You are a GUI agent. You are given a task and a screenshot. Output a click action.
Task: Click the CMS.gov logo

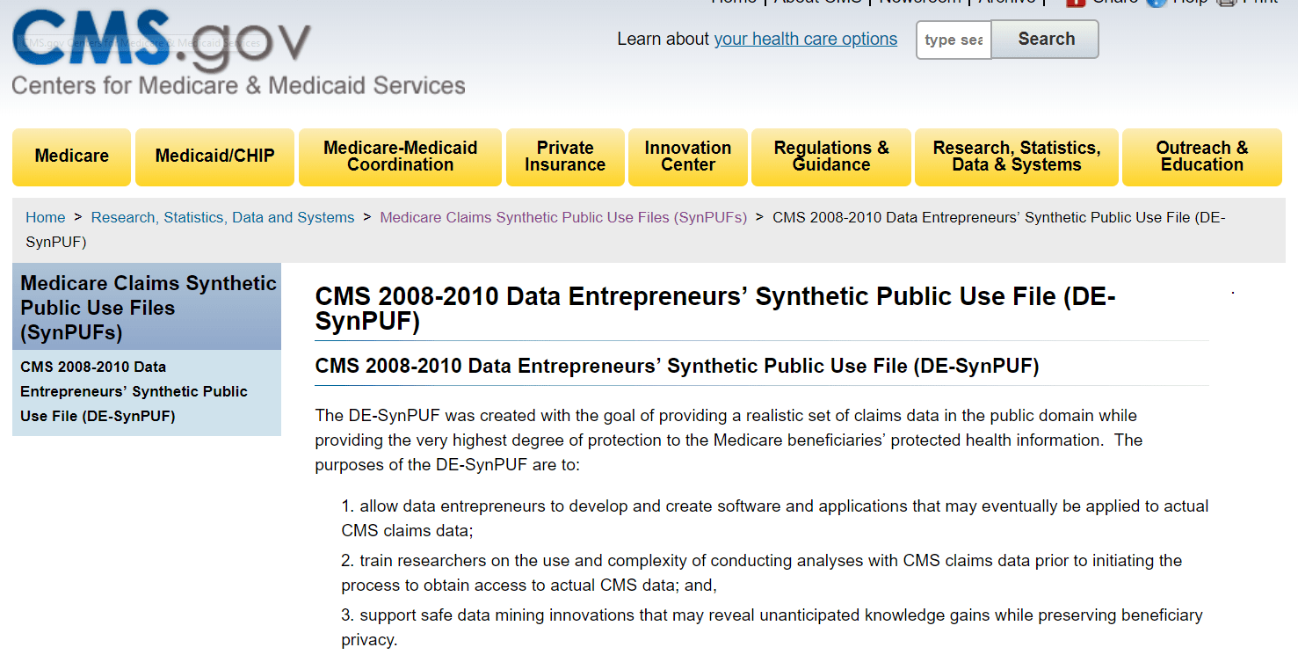coord(163,40)
